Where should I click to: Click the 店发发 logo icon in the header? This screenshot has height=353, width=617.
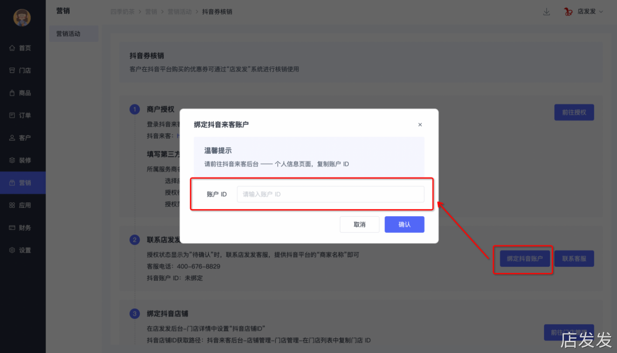click(x=569, y=12)
